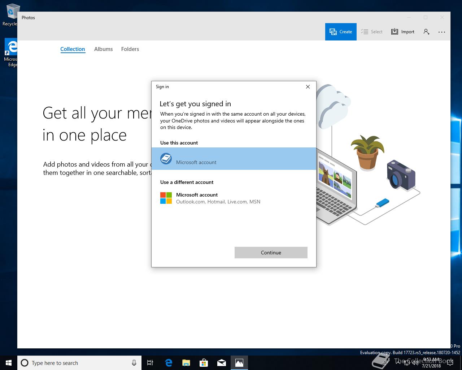Image resolution: width=462 pixels, height=370 pixels.
Task: Open the Windows Start menu
Action: click(x=9, y=363)
